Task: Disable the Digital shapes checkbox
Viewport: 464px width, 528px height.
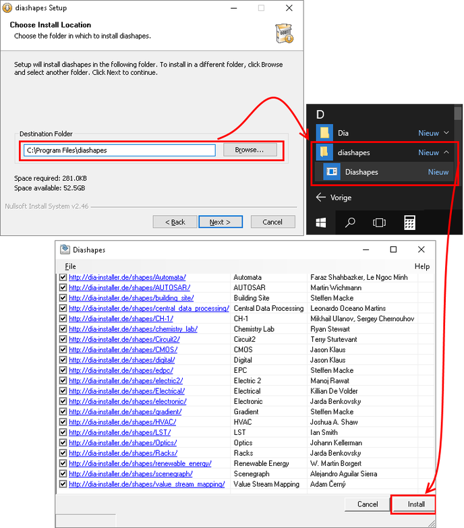Action: pos(63,360)
